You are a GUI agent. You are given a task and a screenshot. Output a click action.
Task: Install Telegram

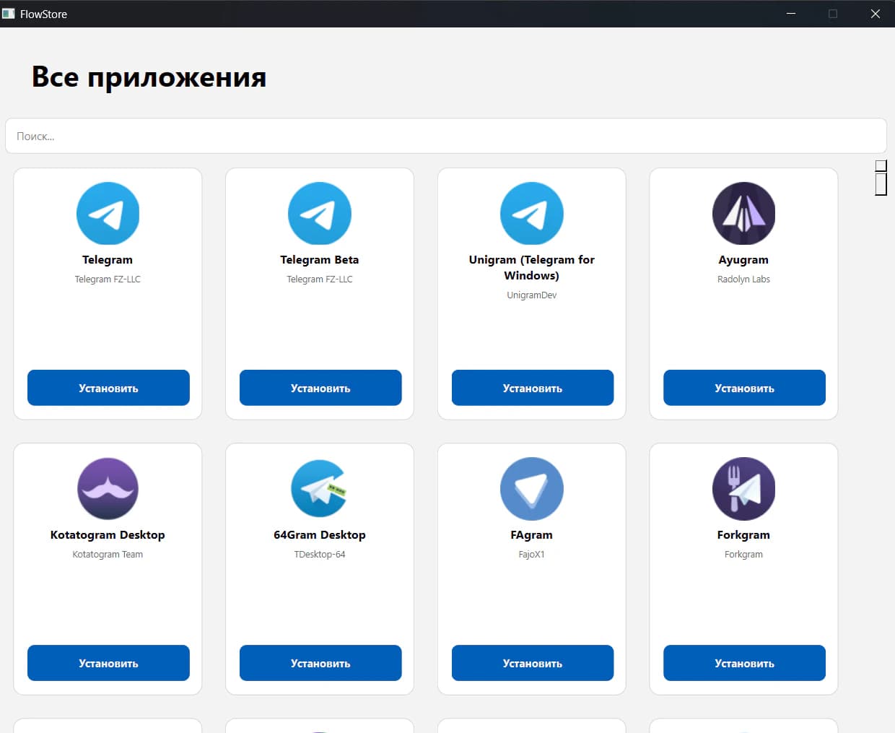pos(108,388)
